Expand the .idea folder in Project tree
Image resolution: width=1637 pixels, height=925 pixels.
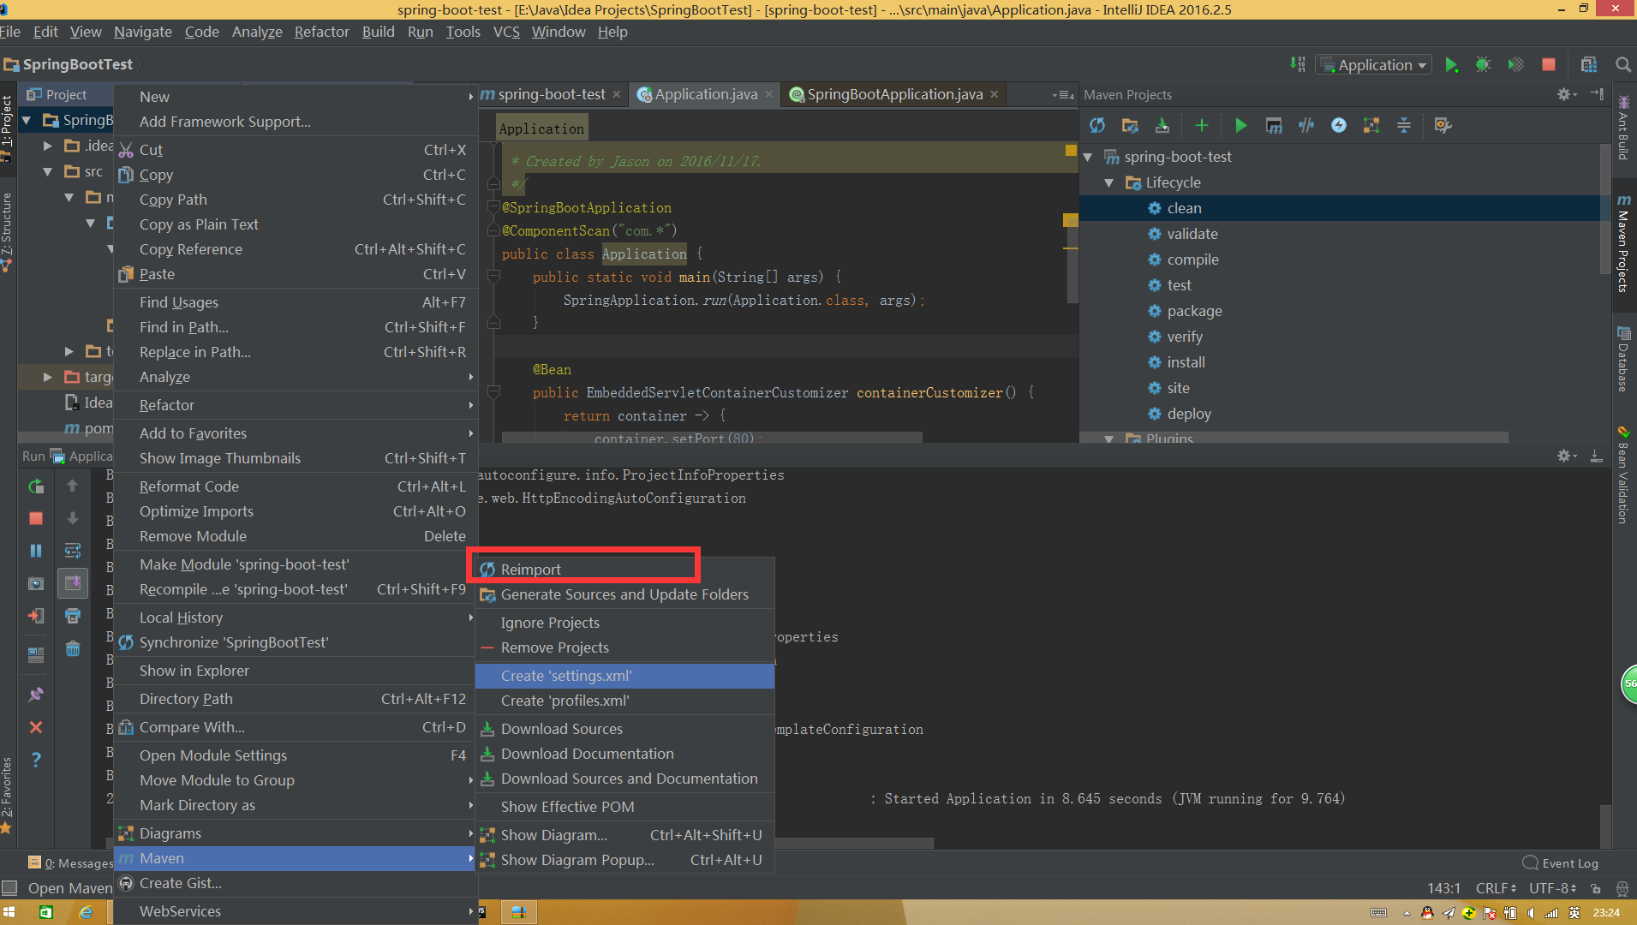click(x=48, y=146)
